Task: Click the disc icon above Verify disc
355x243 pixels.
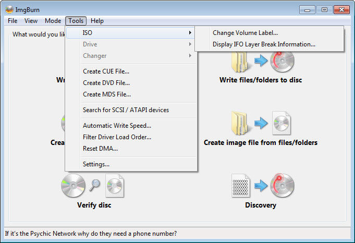Action: point(73,186)
